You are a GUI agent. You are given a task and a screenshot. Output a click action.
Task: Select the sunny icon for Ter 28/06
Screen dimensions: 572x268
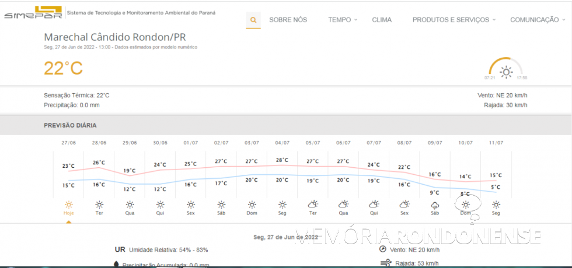point(99,205)
